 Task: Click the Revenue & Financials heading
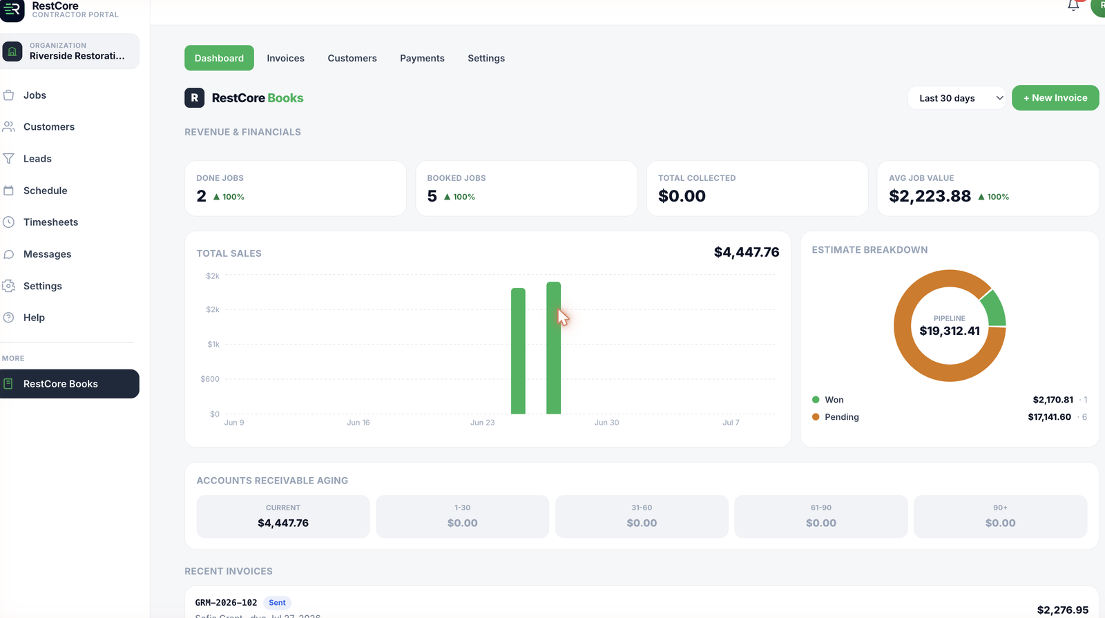pos(242,132)
